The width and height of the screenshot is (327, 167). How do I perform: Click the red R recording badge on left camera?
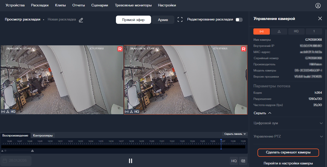click(x=120, y=49)
